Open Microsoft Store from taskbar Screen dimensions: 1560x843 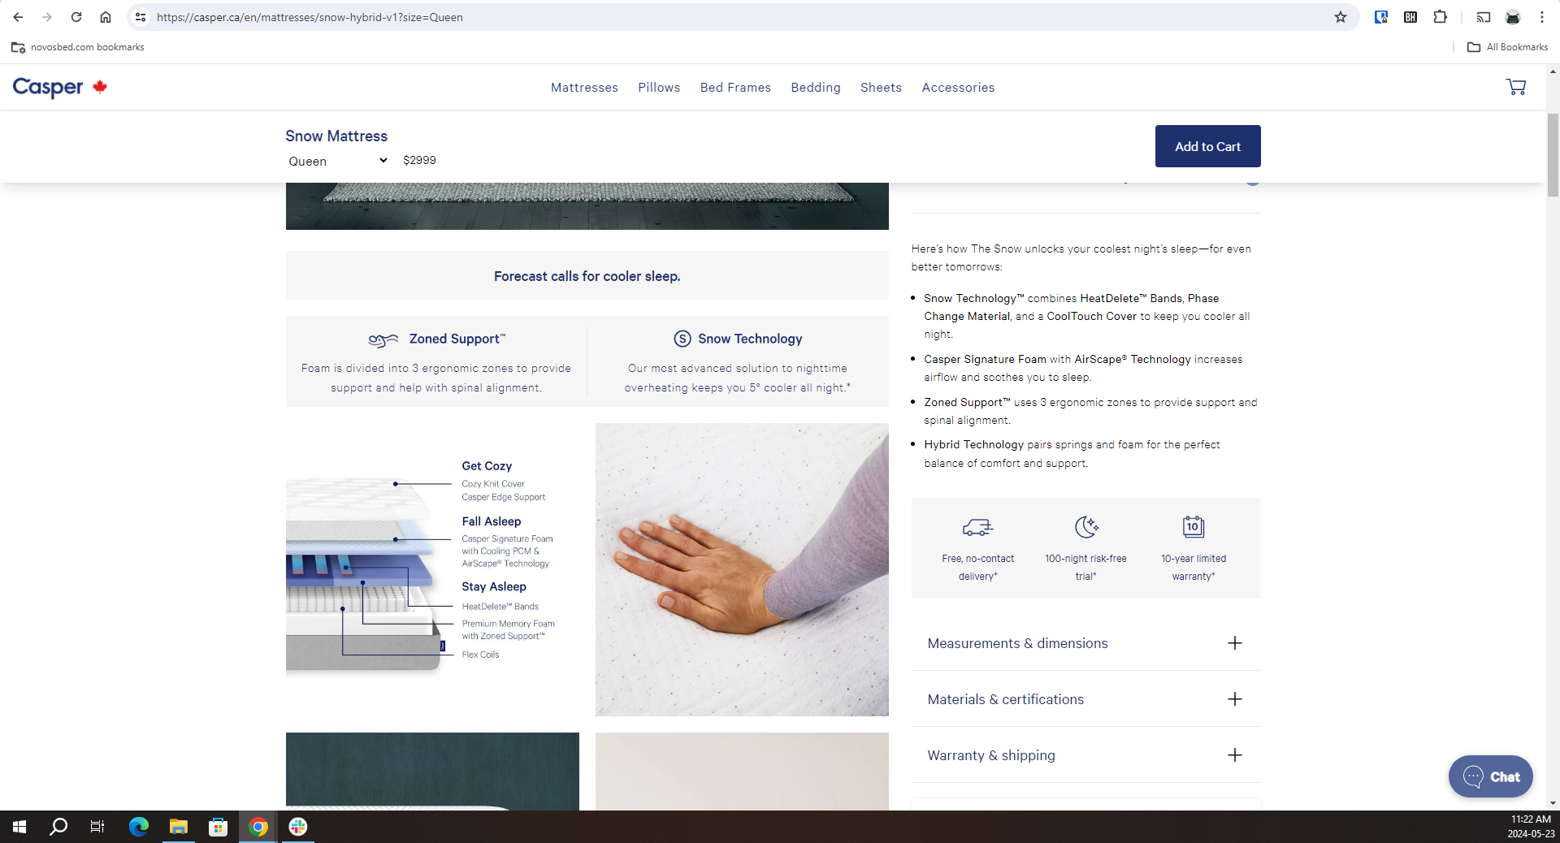(x=218, y=827)
